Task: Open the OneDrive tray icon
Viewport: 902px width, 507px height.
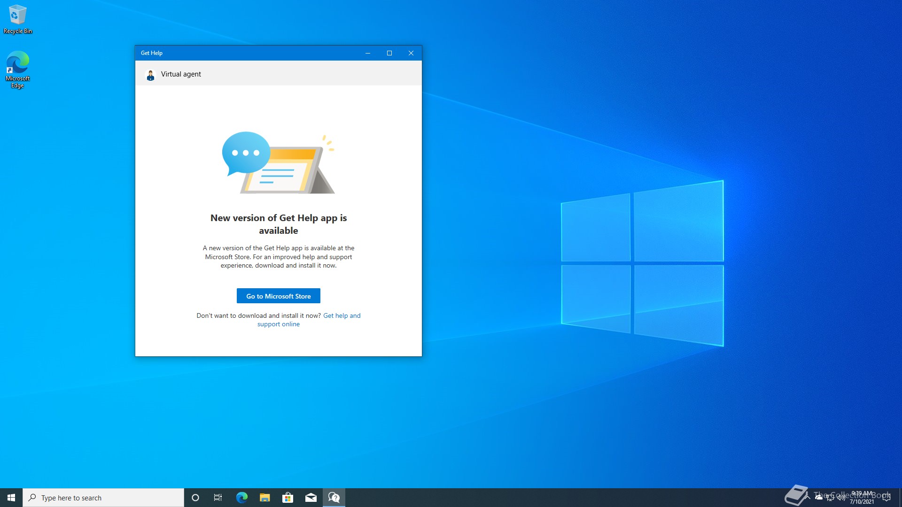Action: [819, 498]
